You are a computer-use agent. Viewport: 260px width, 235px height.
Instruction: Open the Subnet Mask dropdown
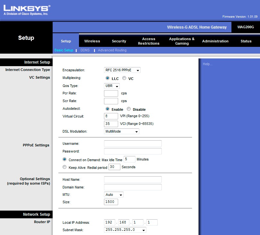125,230
